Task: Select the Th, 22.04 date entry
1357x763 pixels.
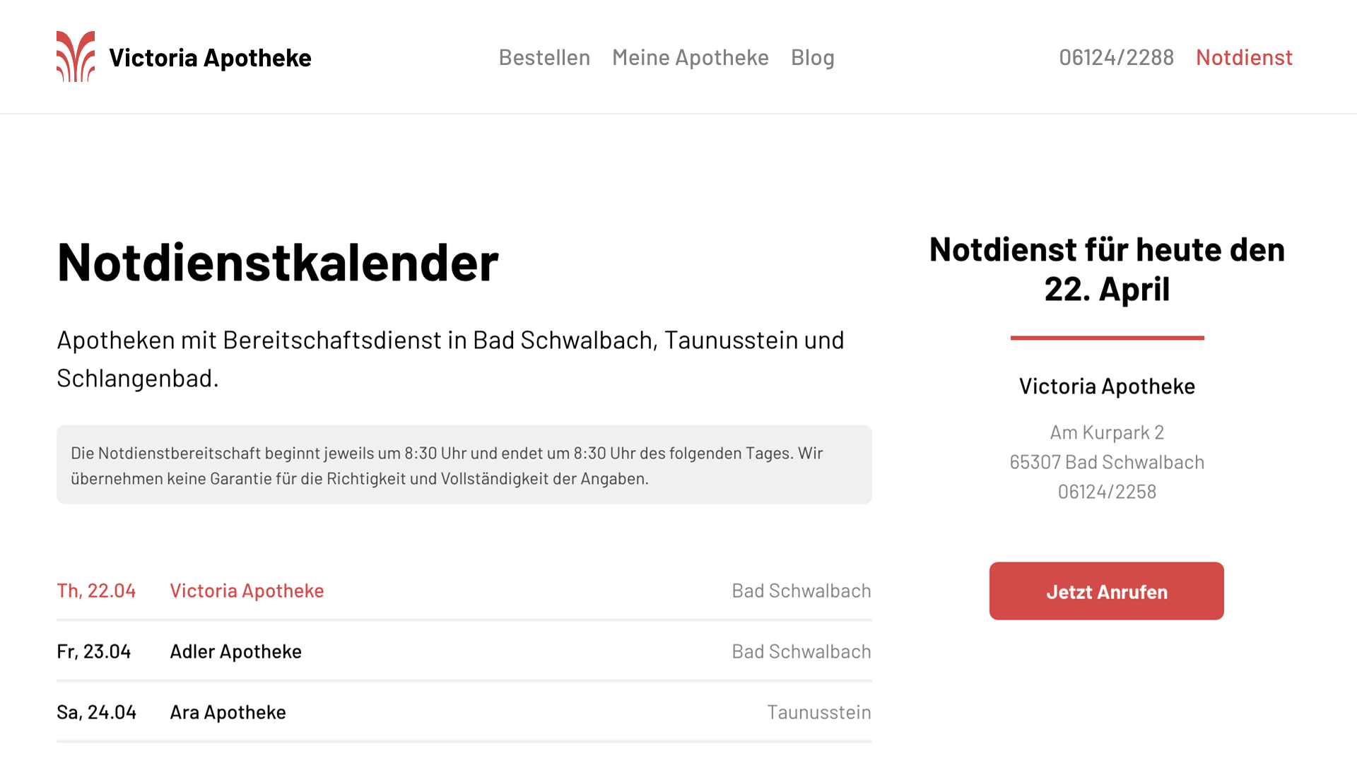Action: (x=96, y=591)
